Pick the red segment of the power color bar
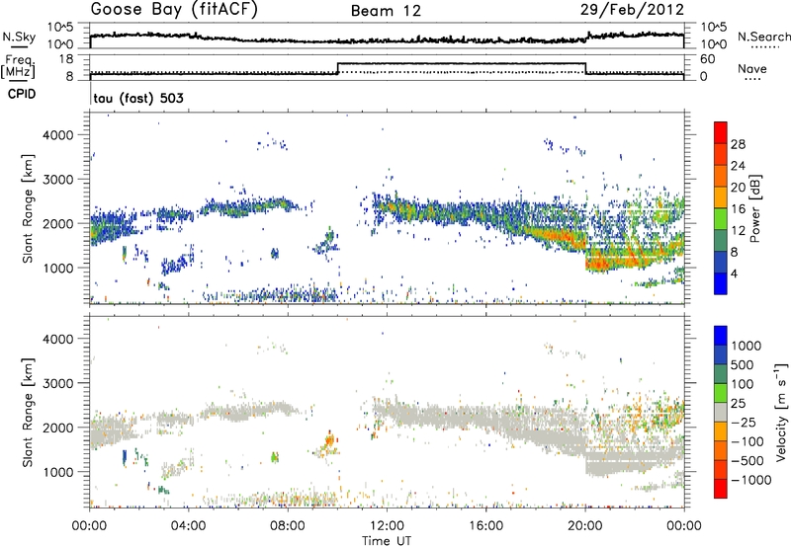This screenshot has height=547, width=791. (x=721, y=132)
